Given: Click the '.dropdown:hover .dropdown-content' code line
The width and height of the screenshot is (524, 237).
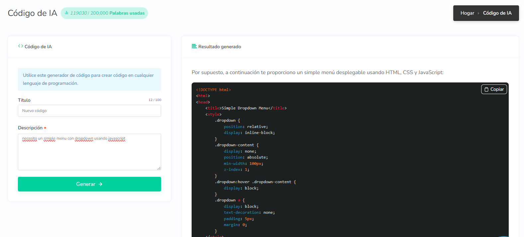Looking at the screenshot, I should click(255, 182).
